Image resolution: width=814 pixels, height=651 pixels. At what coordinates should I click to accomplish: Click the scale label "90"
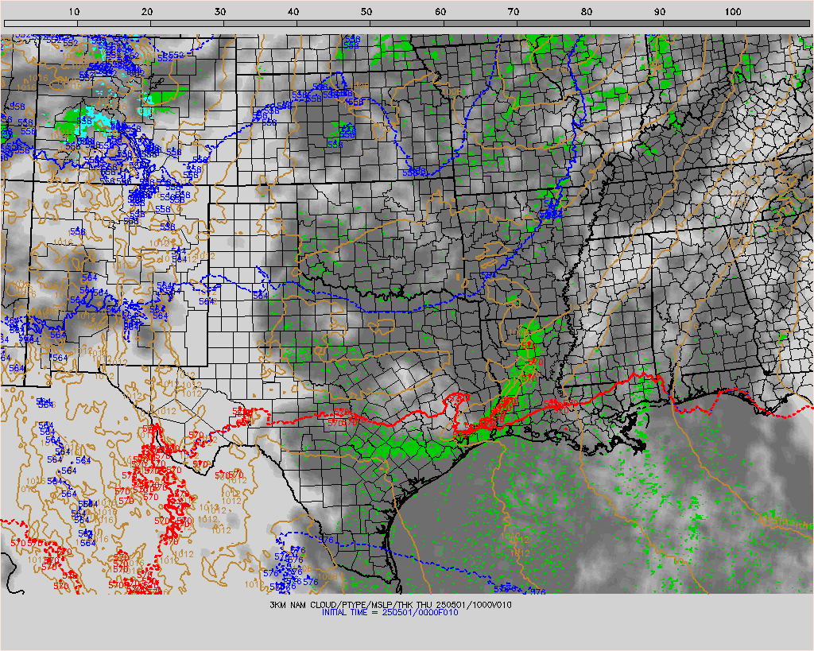pyautogui.click(x=660, y=11)
